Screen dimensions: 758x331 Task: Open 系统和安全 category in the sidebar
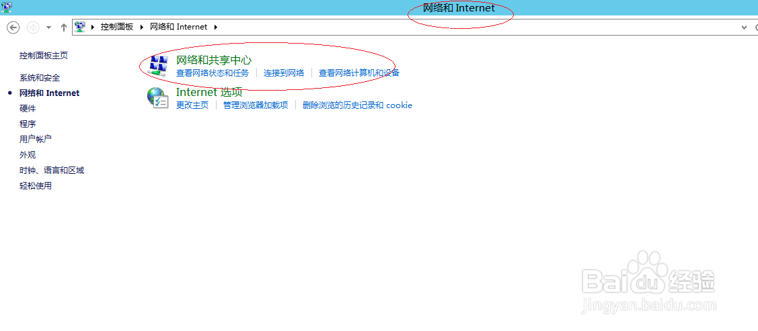pos(40,78)
